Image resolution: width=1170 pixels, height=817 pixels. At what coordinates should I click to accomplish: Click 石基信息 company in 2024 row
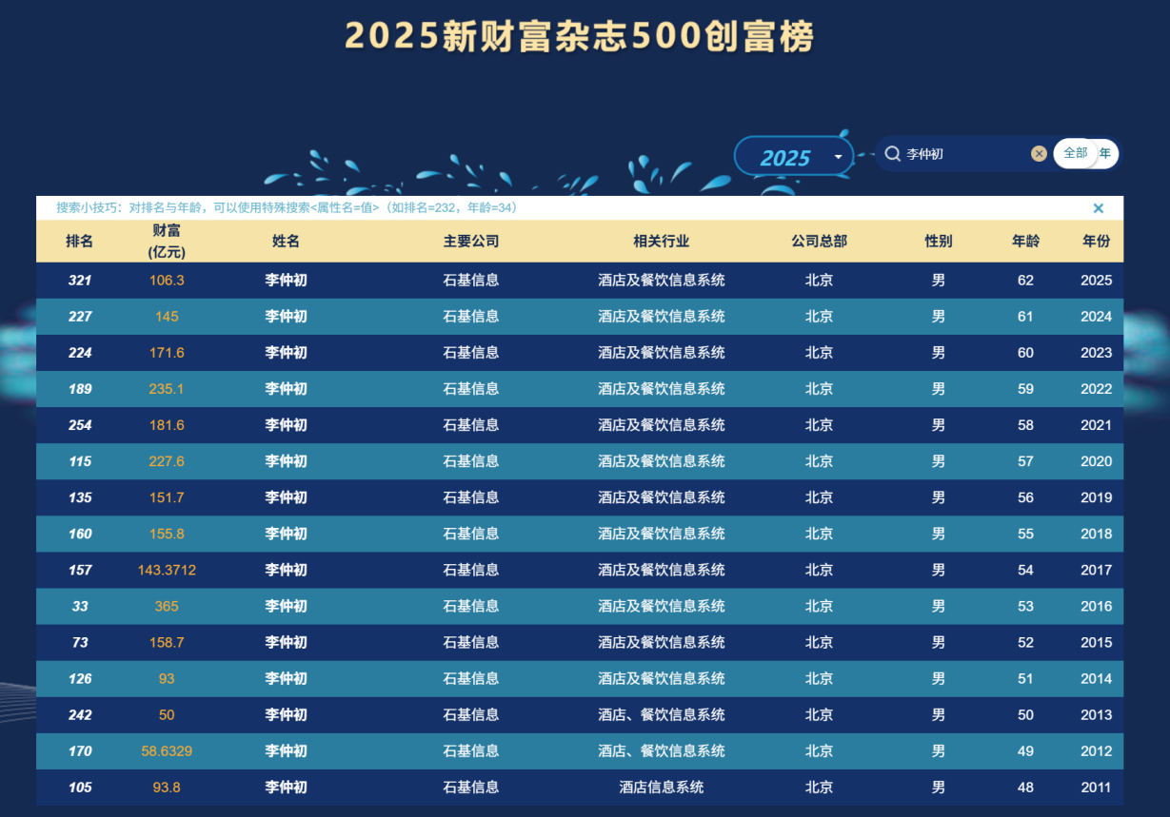[471, 317]
